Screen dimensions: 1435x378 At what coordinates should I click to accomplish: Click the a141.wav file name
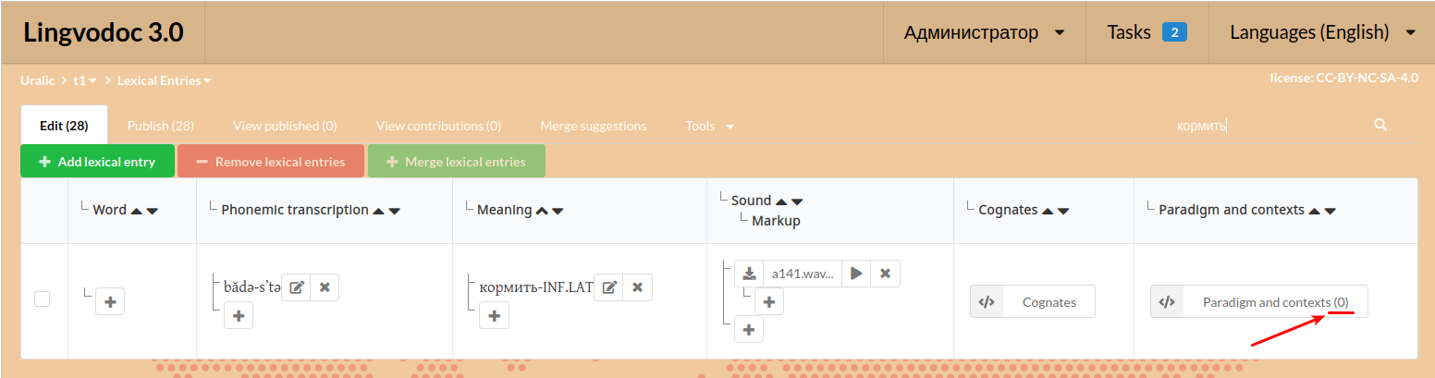pyautogui.click(x=803, y=274)
